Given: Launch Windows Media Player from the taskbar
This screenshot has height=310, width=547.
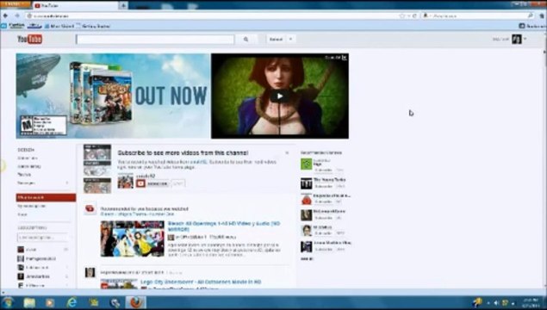Looking at the screenshot, I should coord(50,302).
